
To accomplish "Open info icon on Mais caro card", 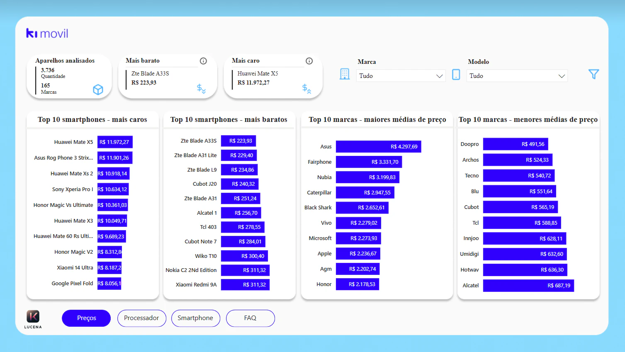I will [x=309, y=61].
